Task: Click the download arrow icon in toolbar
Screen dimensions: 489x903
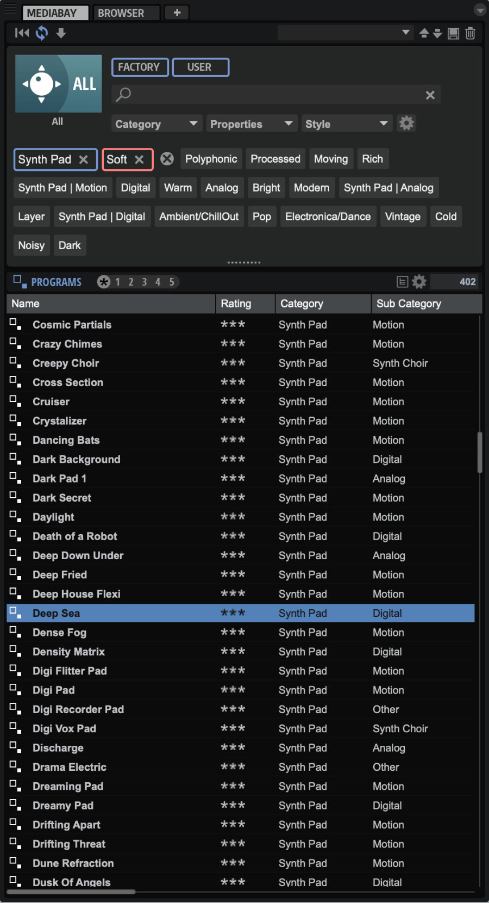Action: [x=61, y=33]
